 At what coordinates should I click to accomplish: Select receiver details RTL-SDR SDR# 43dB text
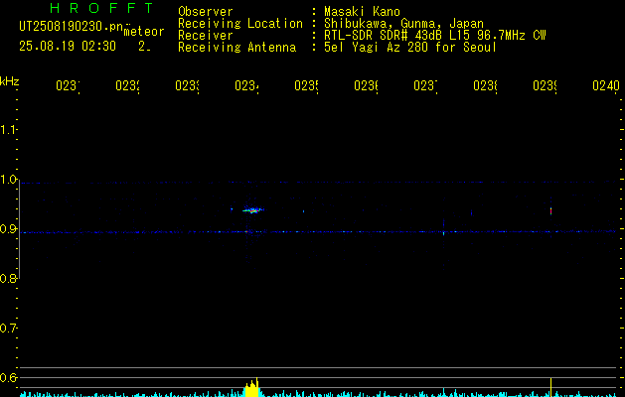point(435,36)
